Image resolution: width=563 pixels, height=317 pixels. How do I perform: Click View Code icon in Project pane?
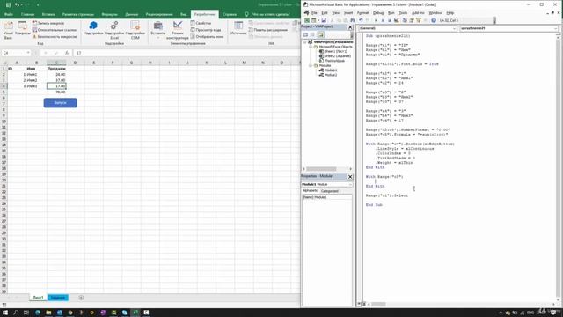305,35
